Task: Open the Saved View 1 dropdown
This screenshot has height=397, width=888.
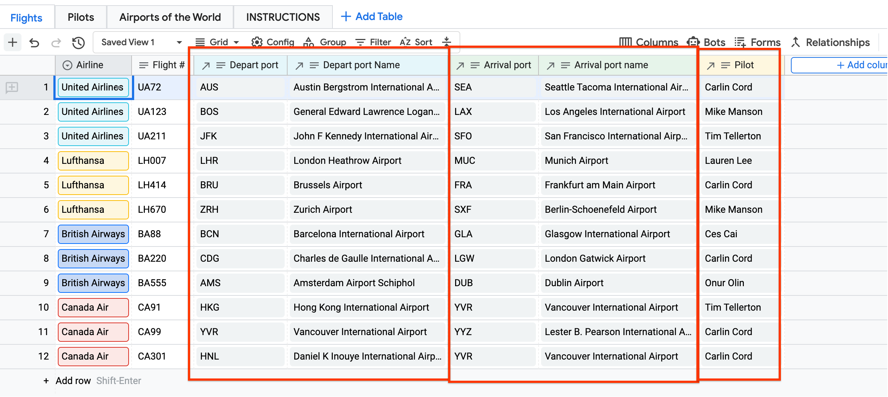Action: click(142, 42)
